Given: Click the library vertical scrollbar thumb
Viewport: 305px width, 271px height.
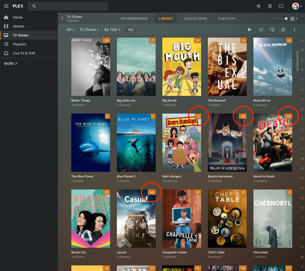Looking at the screenshot, I should click(297, 61).
